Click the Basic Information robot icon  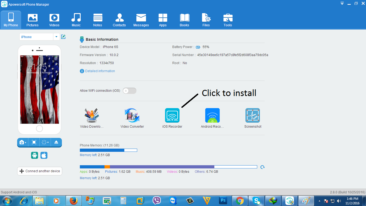tap(82, 39)
